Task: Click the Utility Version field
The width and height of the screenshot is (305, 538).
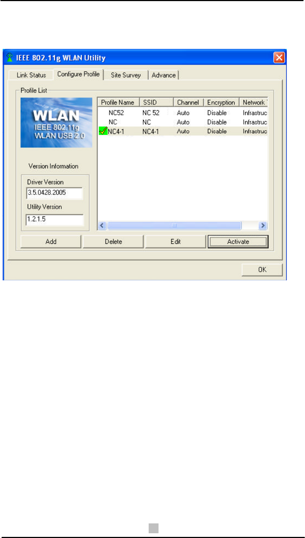Action: point(54,220)
